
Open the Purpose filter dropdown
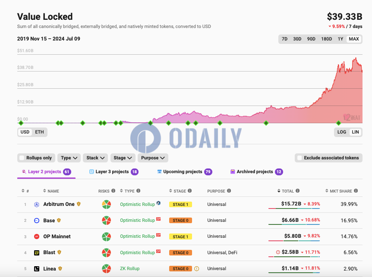pos(153,158)
